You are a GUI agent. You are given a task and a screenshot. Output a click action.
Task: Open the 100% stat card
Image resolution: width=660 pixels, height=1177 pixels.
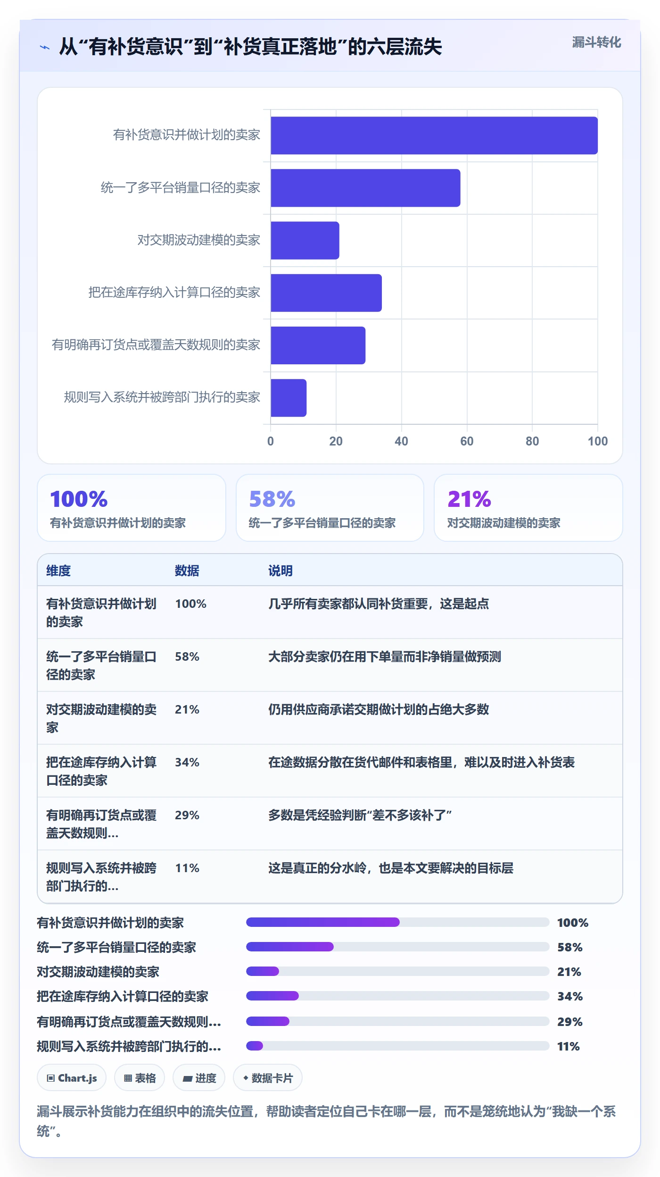132,508
